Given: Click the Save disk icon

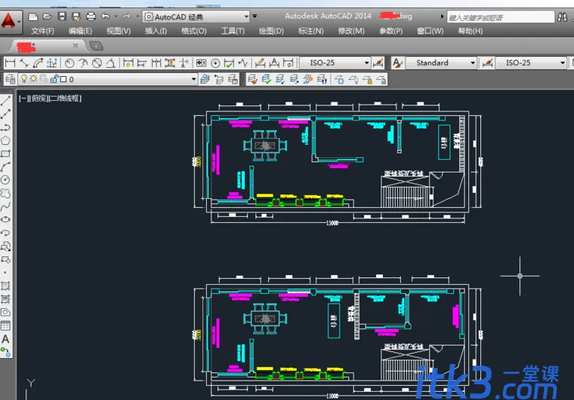Looking at the screenshot, I should (x=62, y=16).
